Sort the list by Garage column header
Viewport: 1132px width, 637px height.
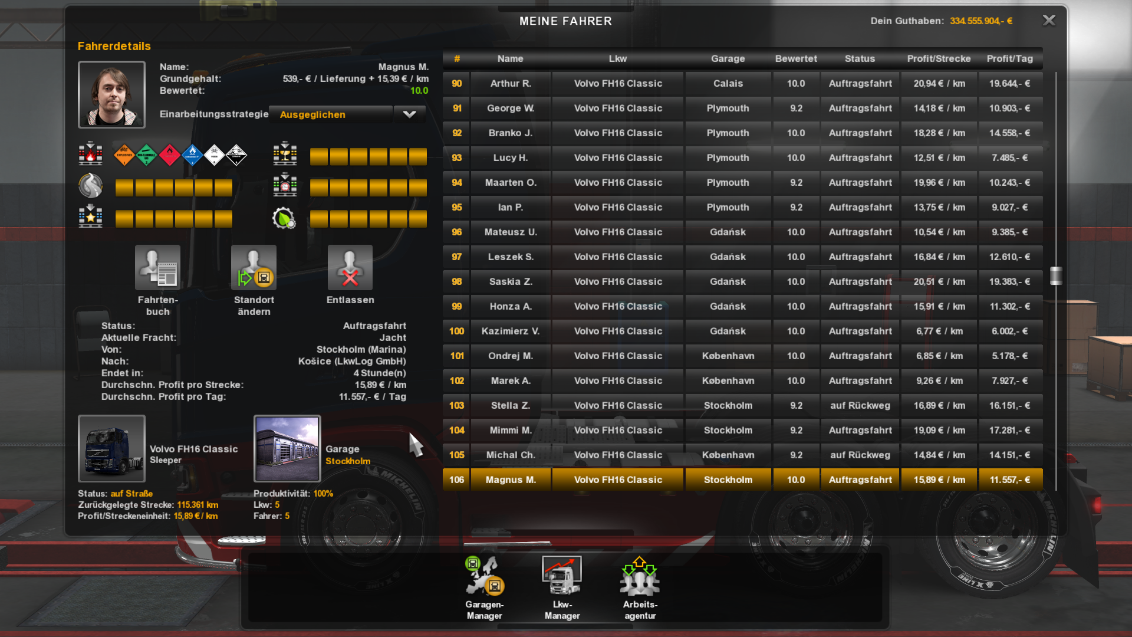pos(728,58)
